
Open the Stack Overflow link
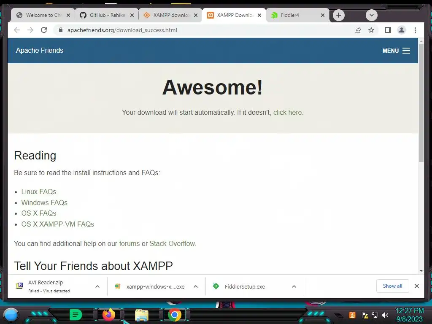pyautogui.click(x=172, y=243)
